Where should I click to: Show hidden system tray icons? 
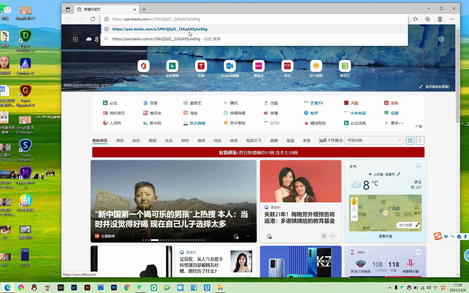[390, 288]
